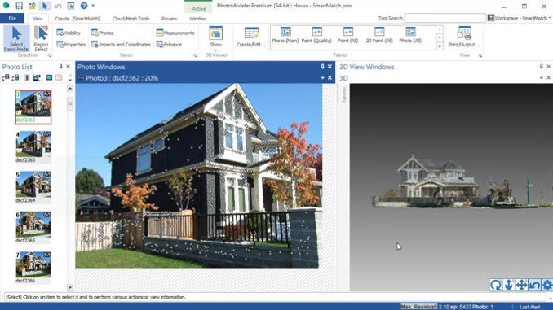Toggle the Properties pane
553x310 pixels.
(71, 44)
